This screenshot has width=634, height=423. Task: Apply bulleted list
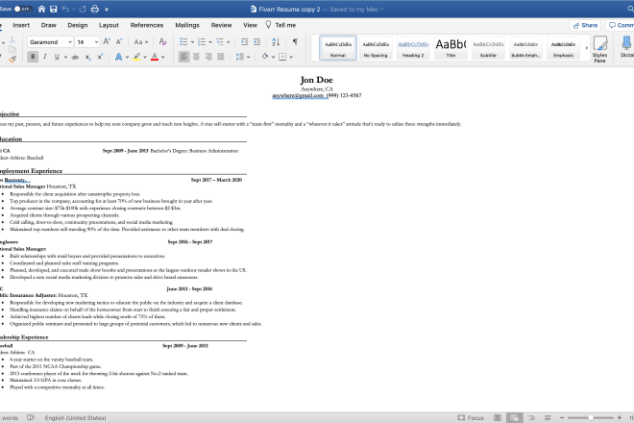point(183,41)
